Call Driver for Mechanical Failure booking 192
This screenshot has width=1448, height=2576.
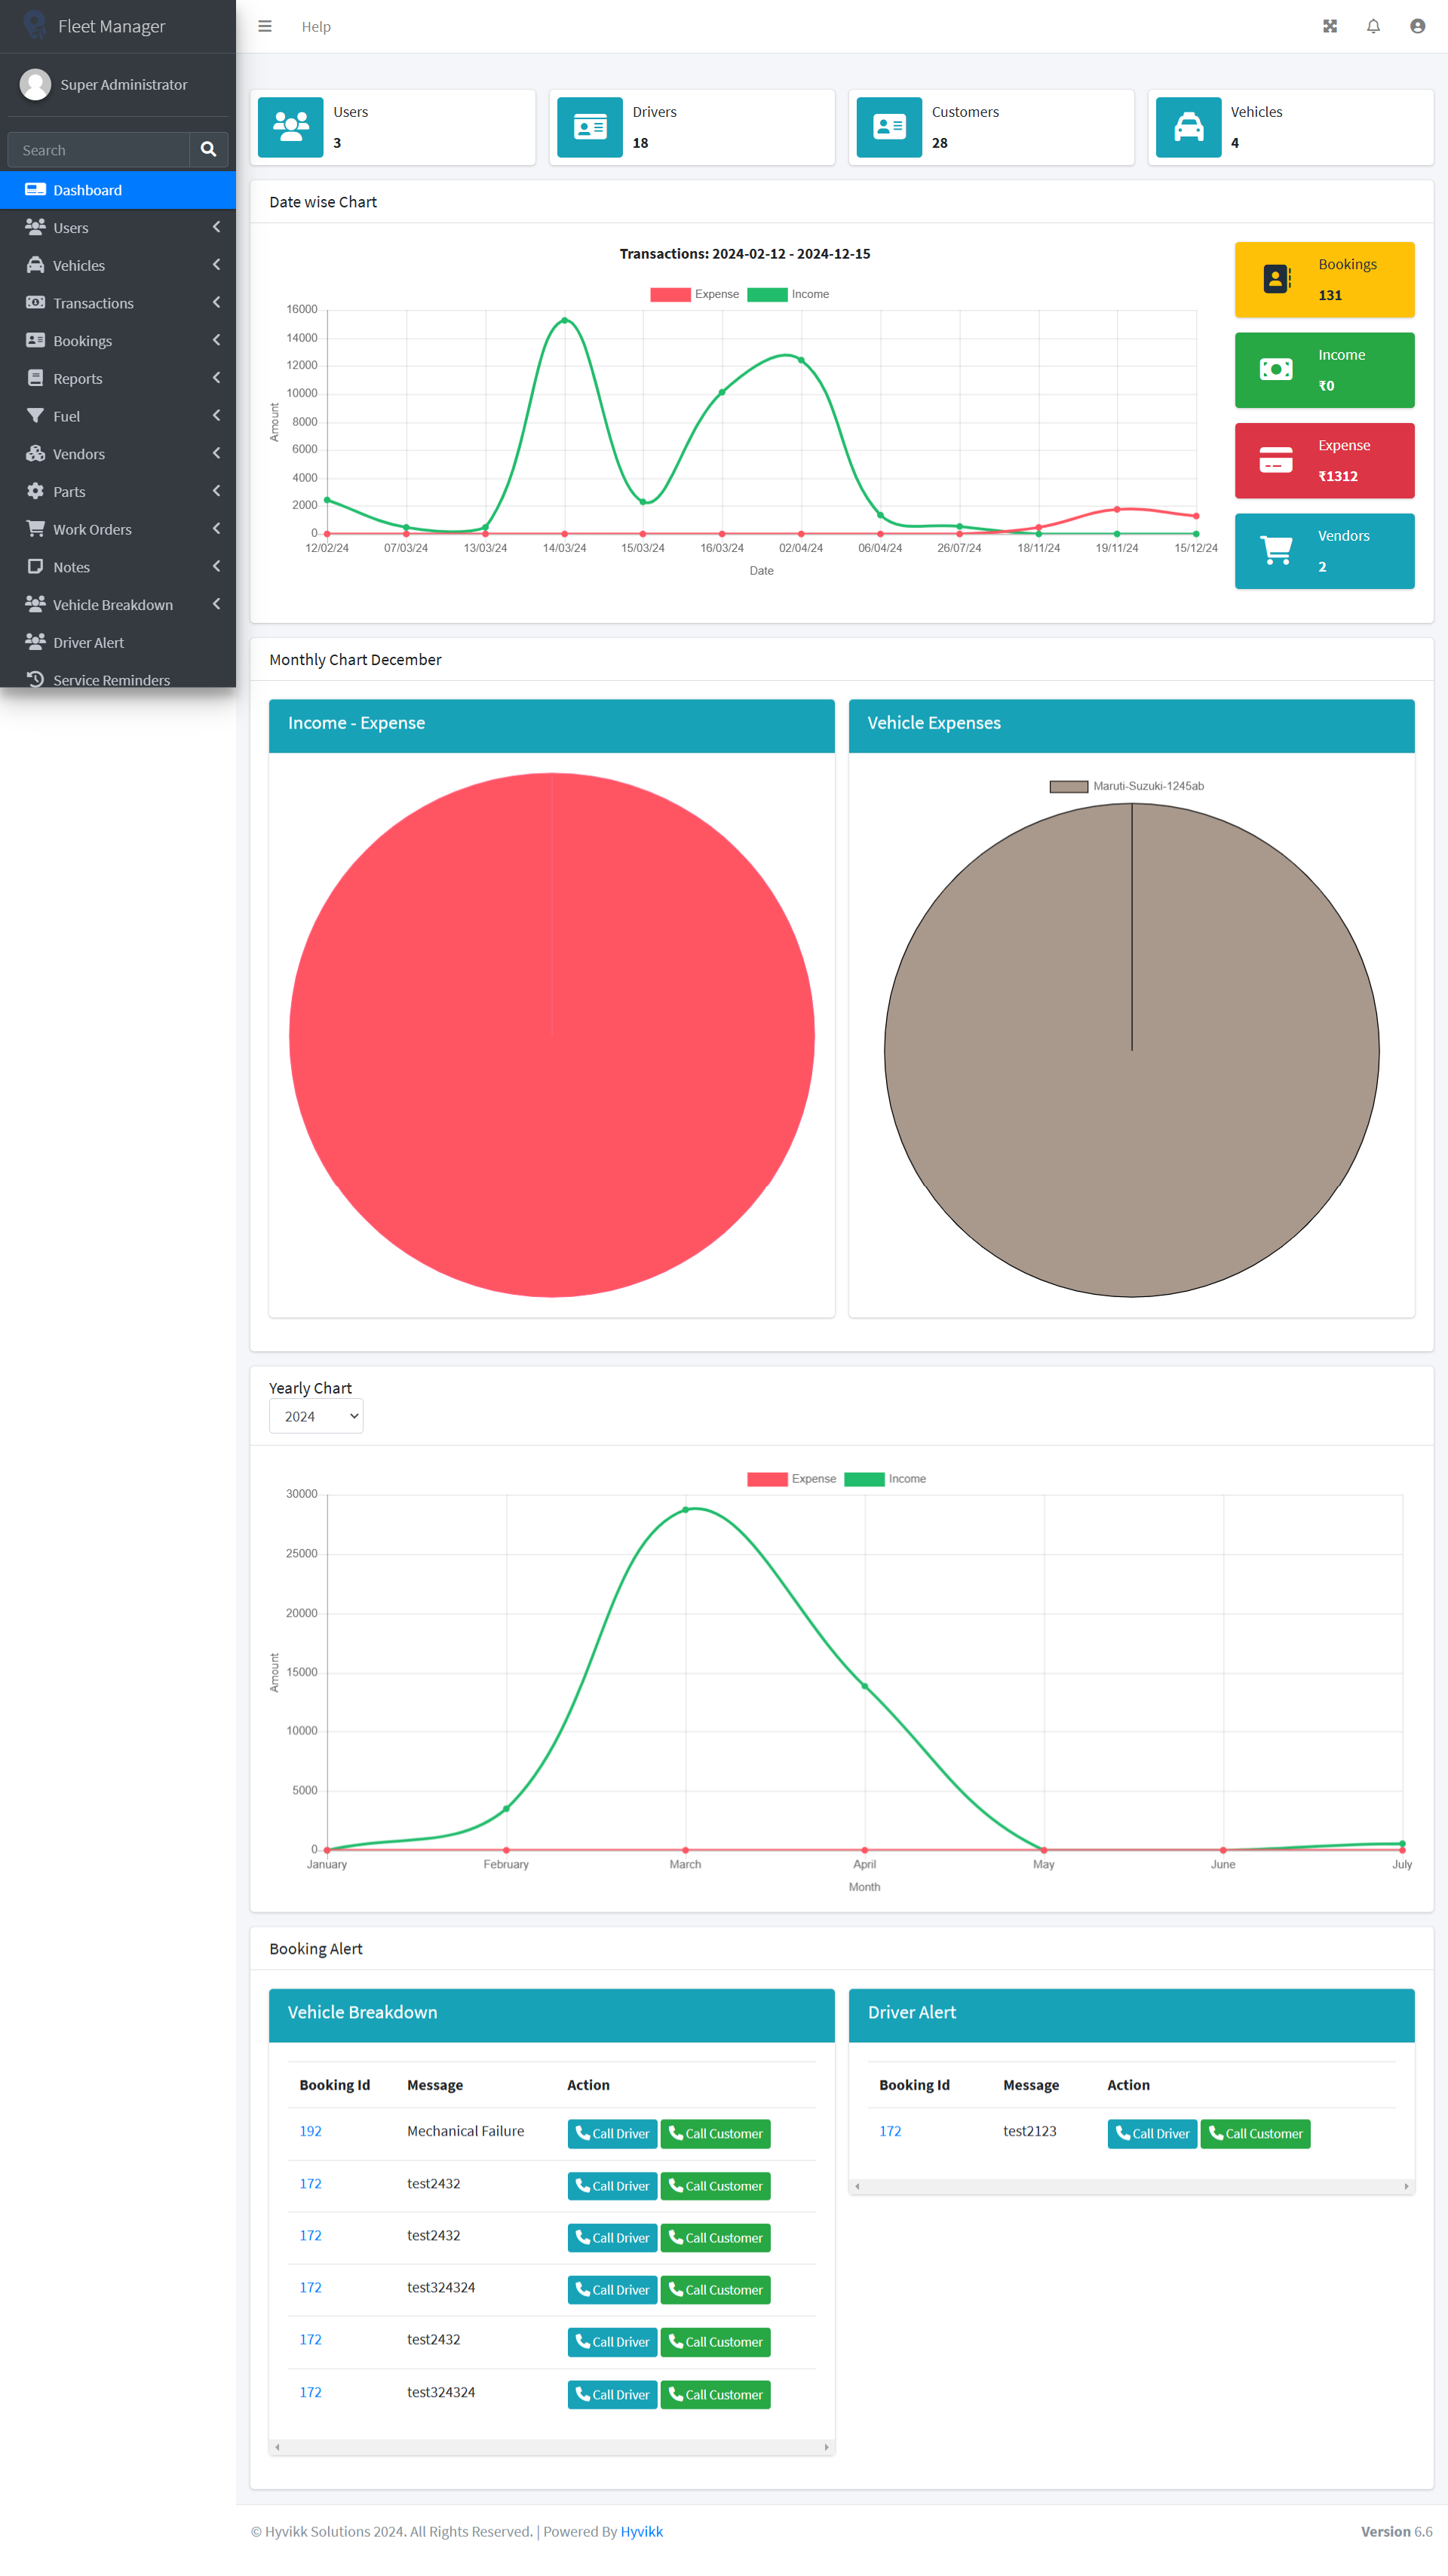pyautogui.click(x=612, y=2133)
